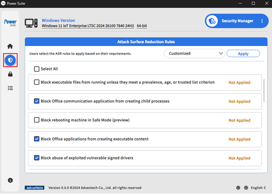
Task: Click Not Applied status for executable content rule
Action: click(240, 139)
